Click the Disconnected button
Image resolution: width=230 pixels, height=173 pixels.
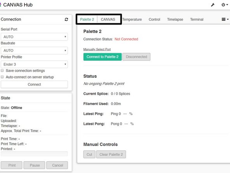pos(136,57)
